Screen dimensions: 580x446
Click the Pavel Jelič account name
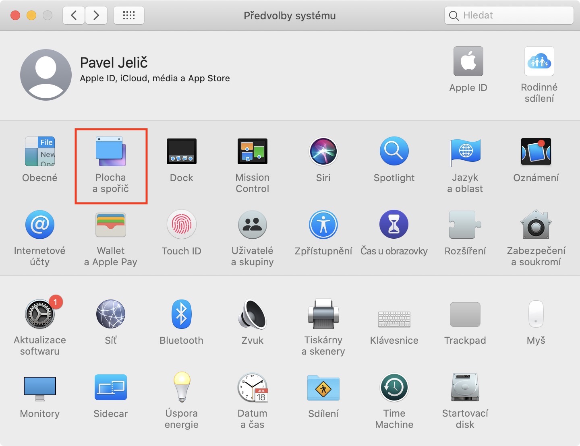(114, 62)
